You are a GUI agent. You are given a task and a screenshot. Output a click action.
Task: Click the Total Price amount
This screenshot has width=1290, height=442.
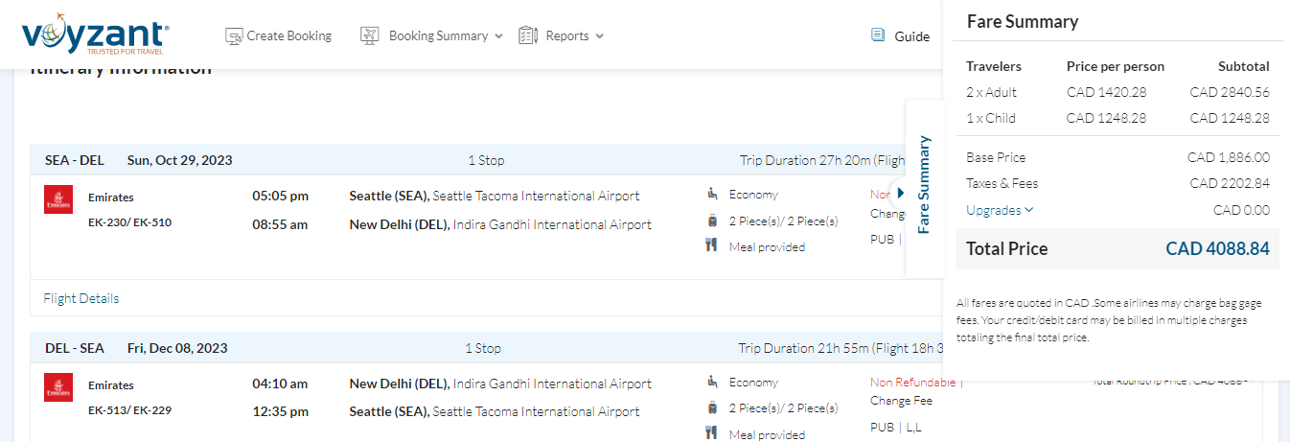(1217, 248)
